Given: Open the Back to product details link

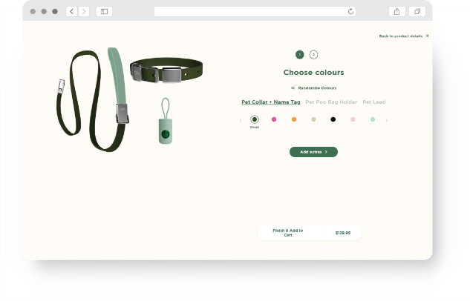Looking at the screenshot, I should (x=401, y=36).
